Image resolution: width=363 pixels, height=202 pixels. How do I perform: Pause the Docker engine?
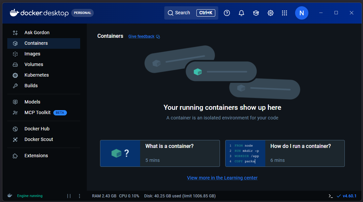[69, 196]
